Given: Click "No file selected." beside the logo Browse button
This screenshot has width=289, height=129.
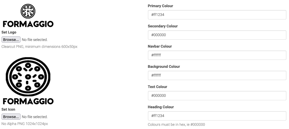Looking at the screenshot, I should pyautogui.click(x=35, y=40).
